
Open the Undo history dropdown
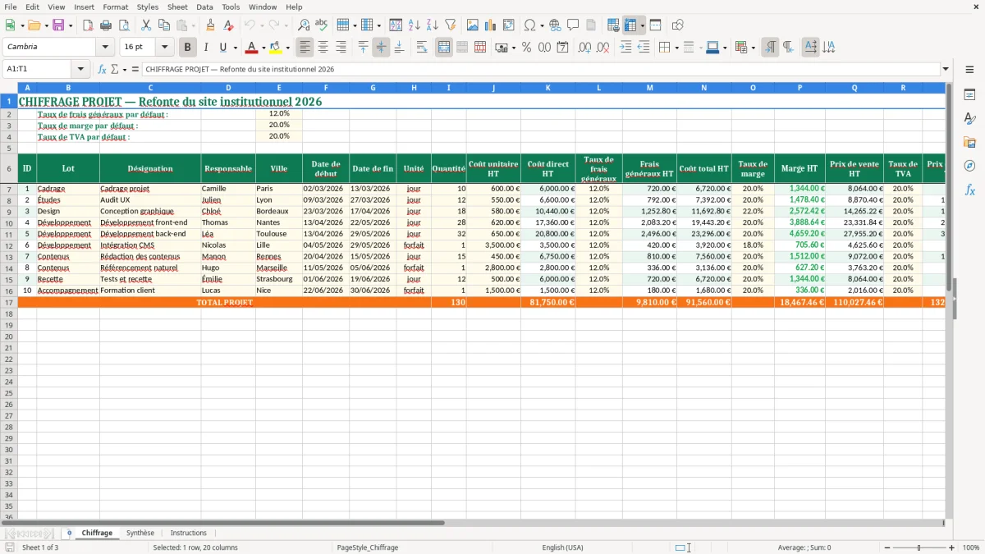tap(262, 25)
